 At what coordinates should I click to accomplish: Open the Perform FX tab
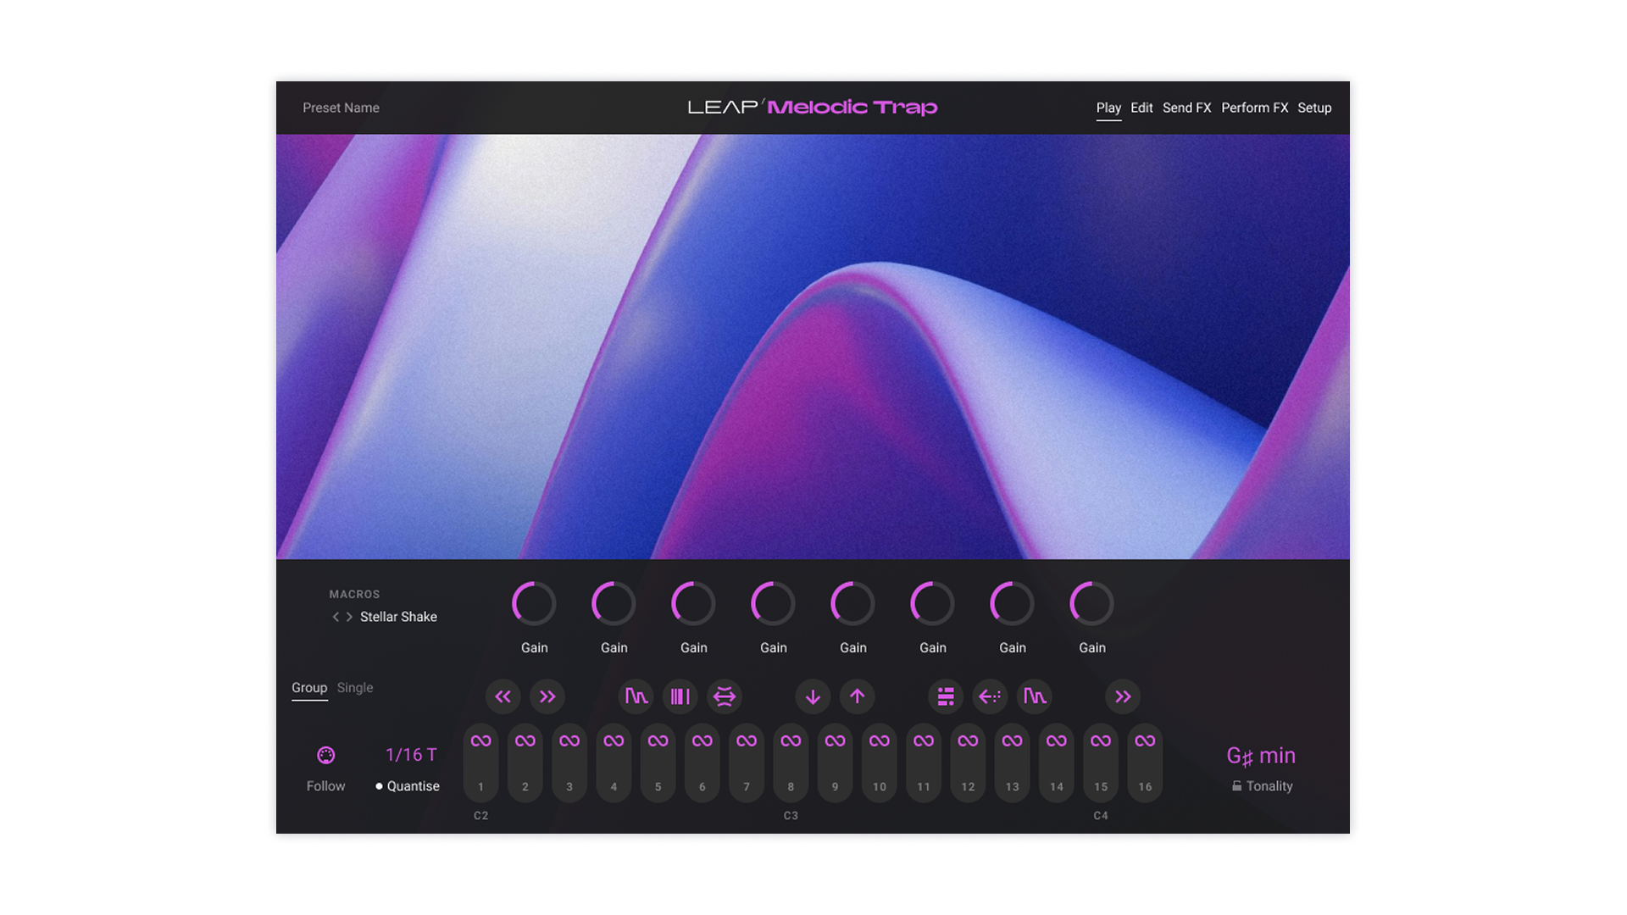coord(1254,108)
